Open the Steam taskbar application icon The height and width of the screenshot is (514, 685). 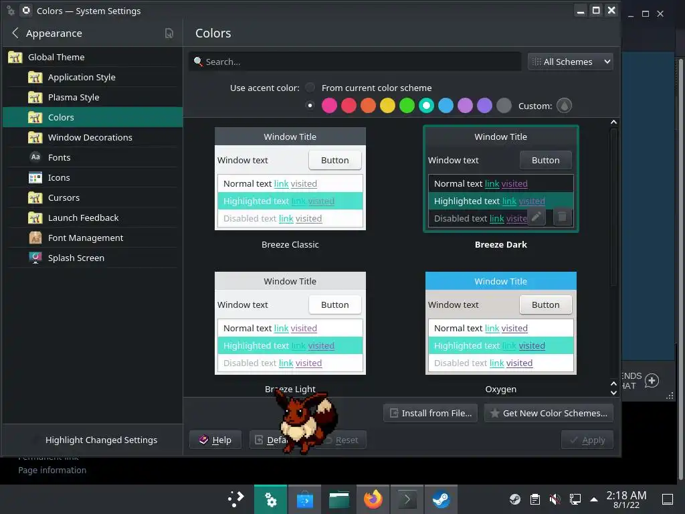tap(442, 499)
